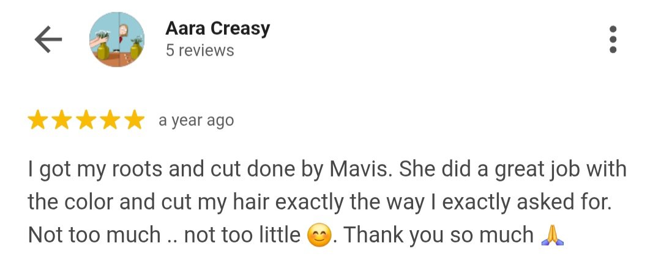This screenshot has height=276, width=661.
Task: Click the stylist name Mavis in review
Action: click(361, 169)
